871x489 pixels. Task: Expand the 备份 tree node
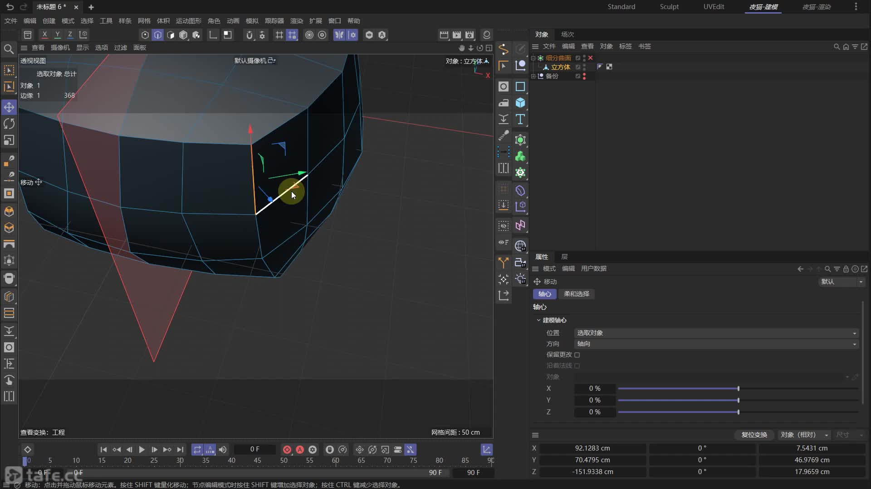533,76
